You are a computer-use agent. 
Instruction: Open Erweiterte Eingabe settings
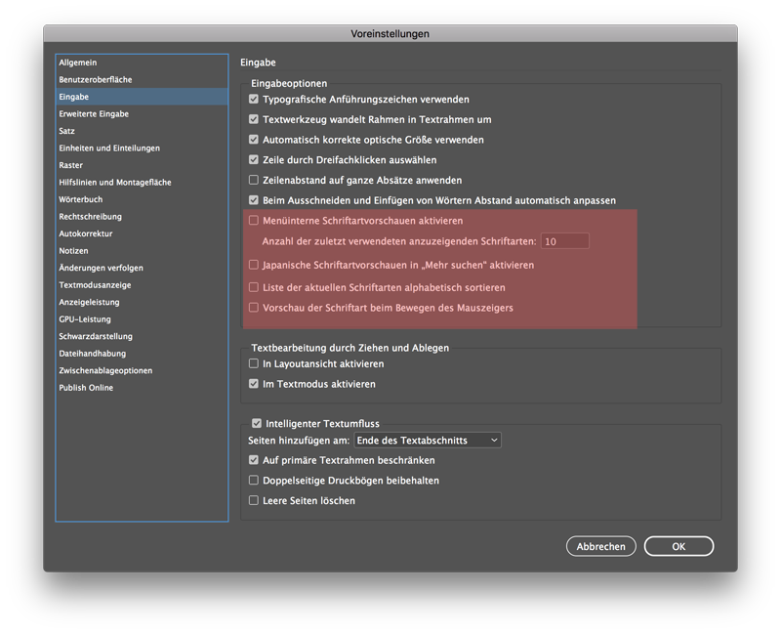142,113
